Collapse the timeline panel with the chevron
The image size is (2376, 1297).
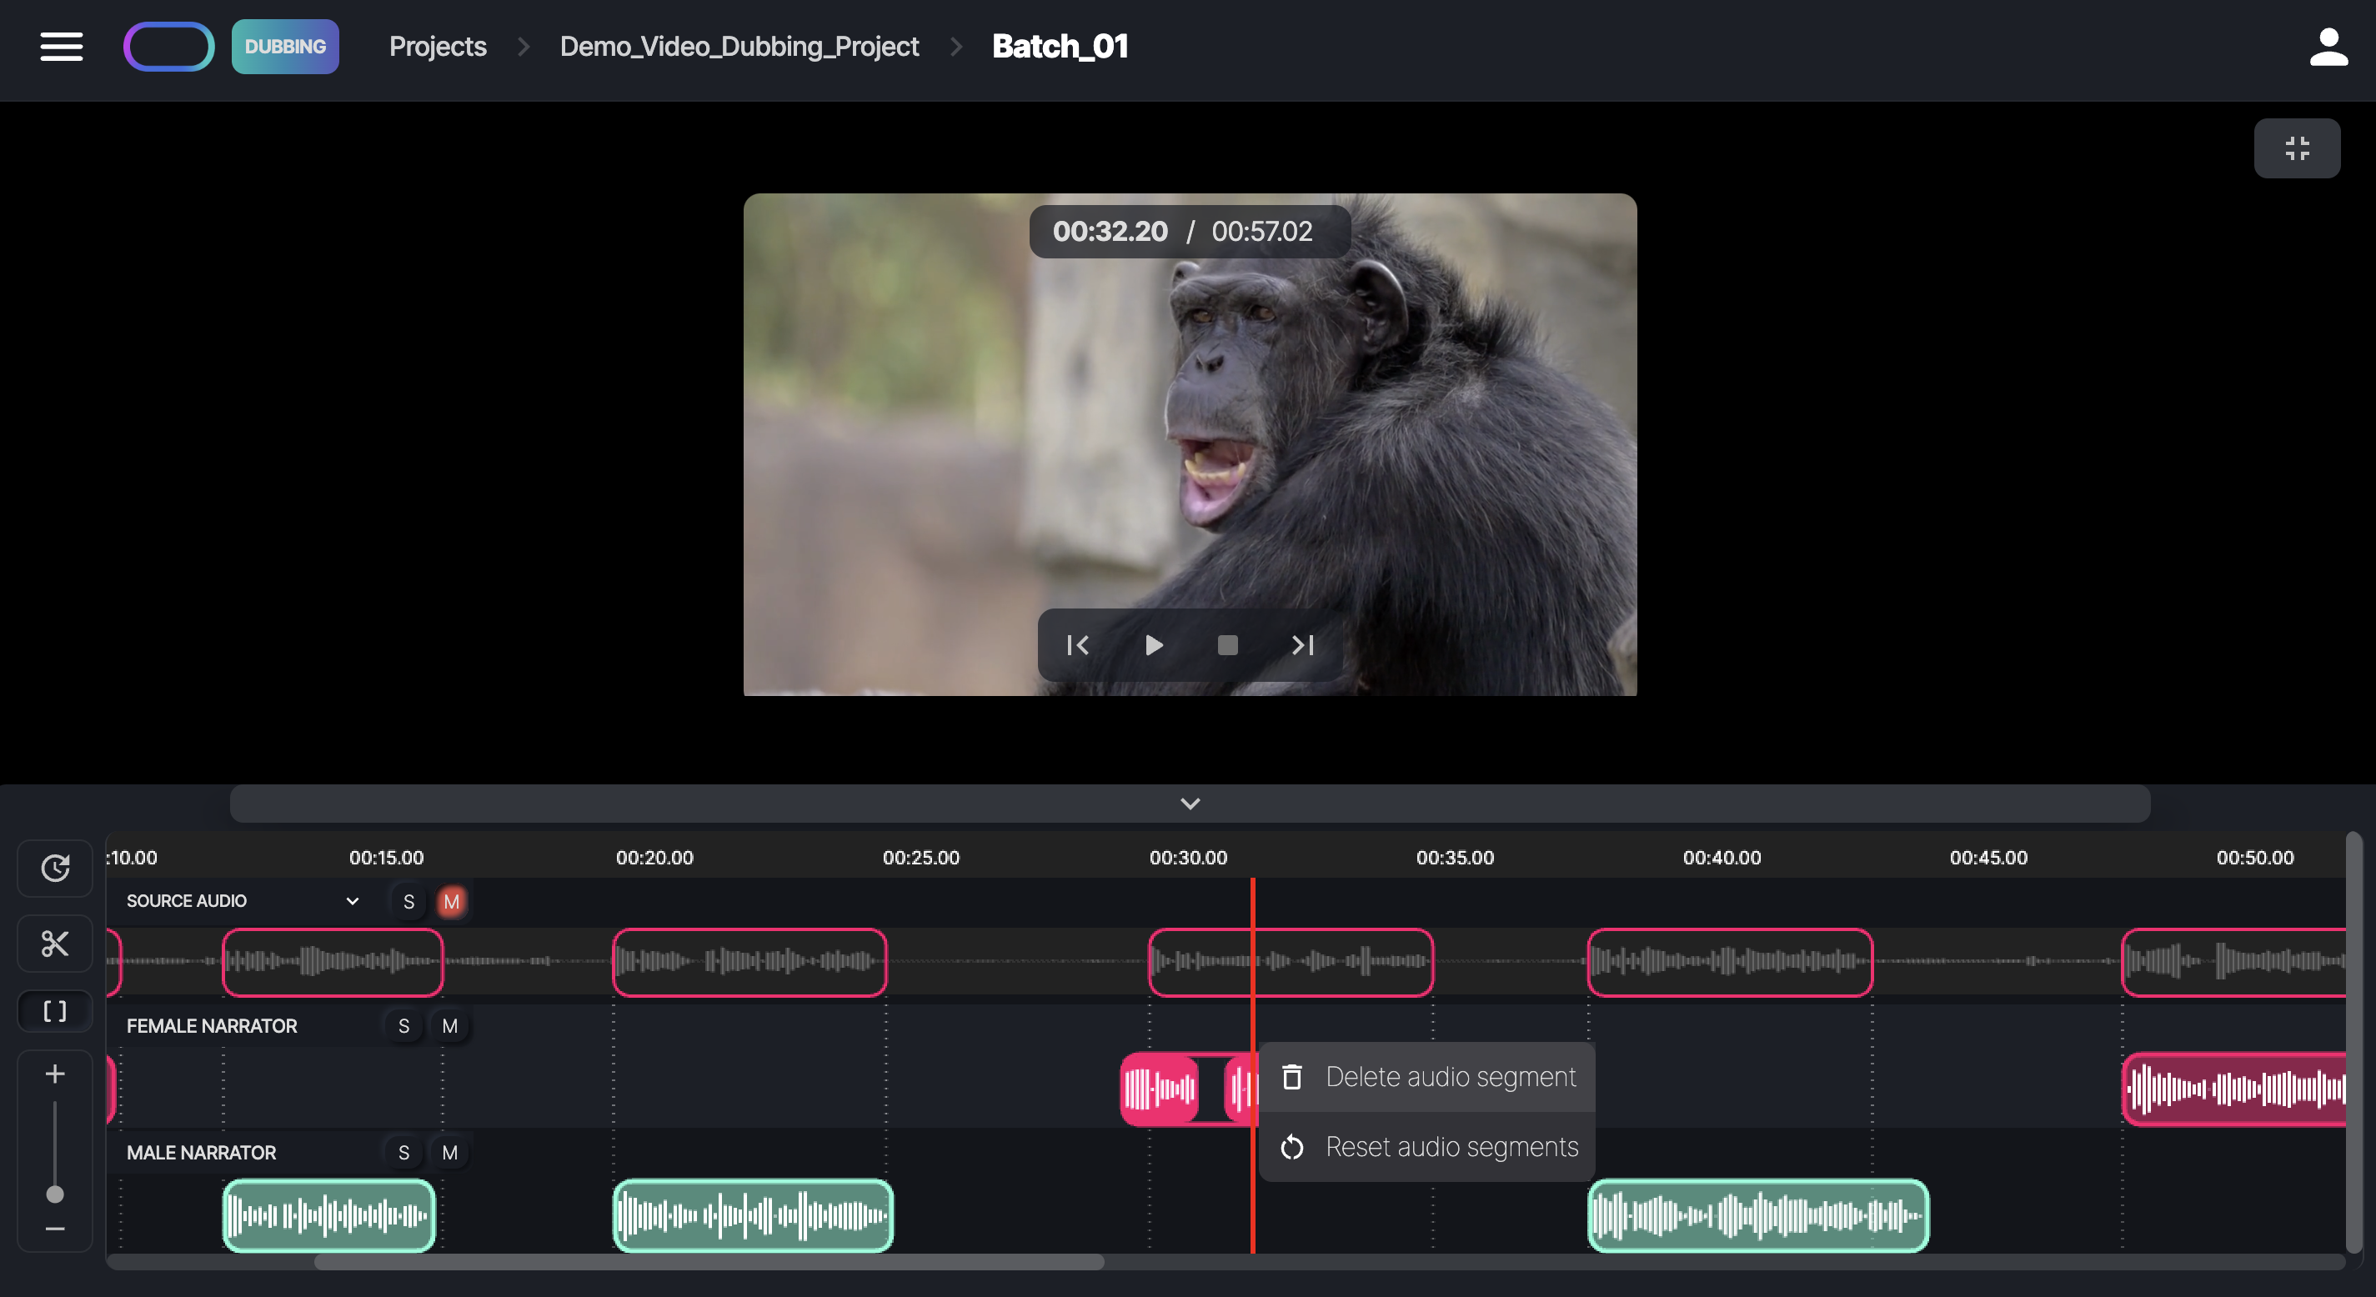pos(1190,804)
